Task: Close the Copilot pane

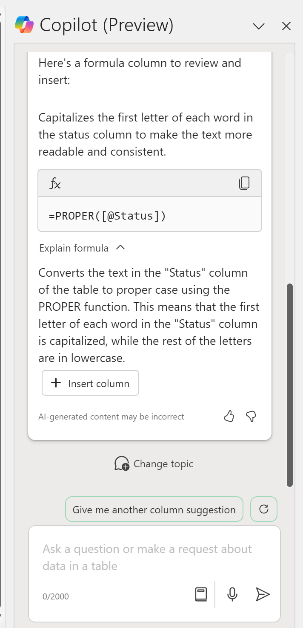Action: [x=286, y=26]
